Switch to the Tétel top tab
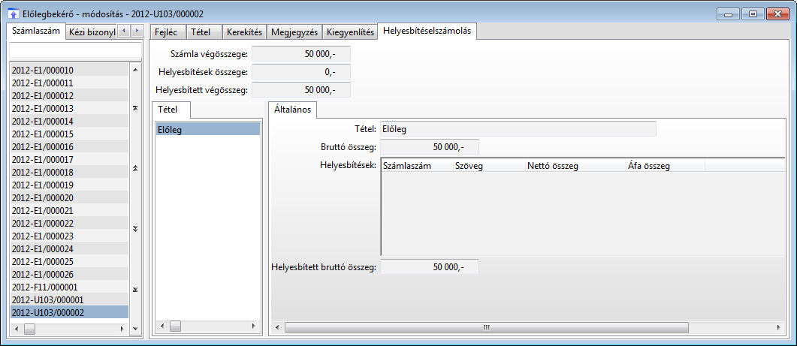Image resolution: width=797 pixels, height=346 pixels. click(x=204, y=32)
